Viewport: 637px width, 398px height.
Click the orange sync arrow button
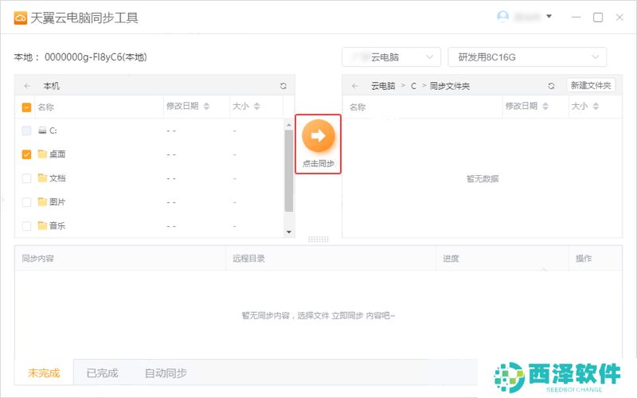(x=318, y=135)
